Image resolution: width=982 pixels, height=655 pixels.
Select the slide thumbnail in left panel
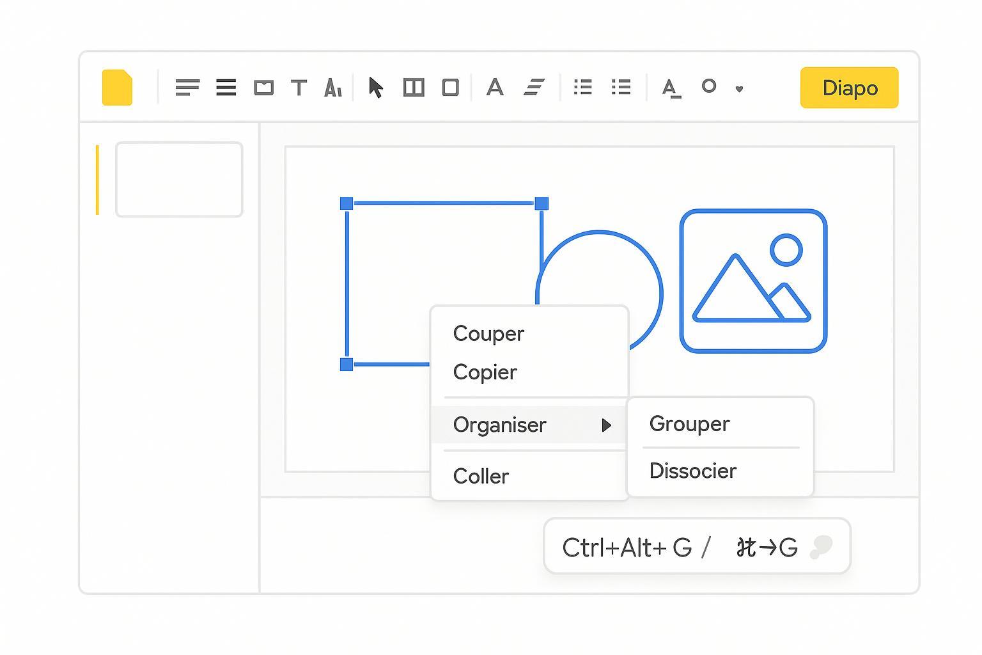[179, 179]
